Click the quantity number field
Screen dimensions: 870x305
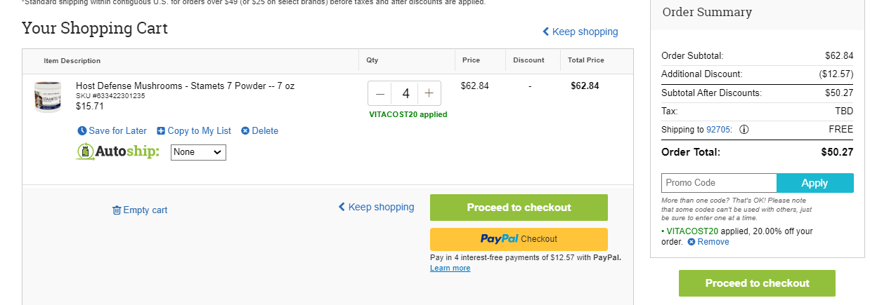[405, 93]
